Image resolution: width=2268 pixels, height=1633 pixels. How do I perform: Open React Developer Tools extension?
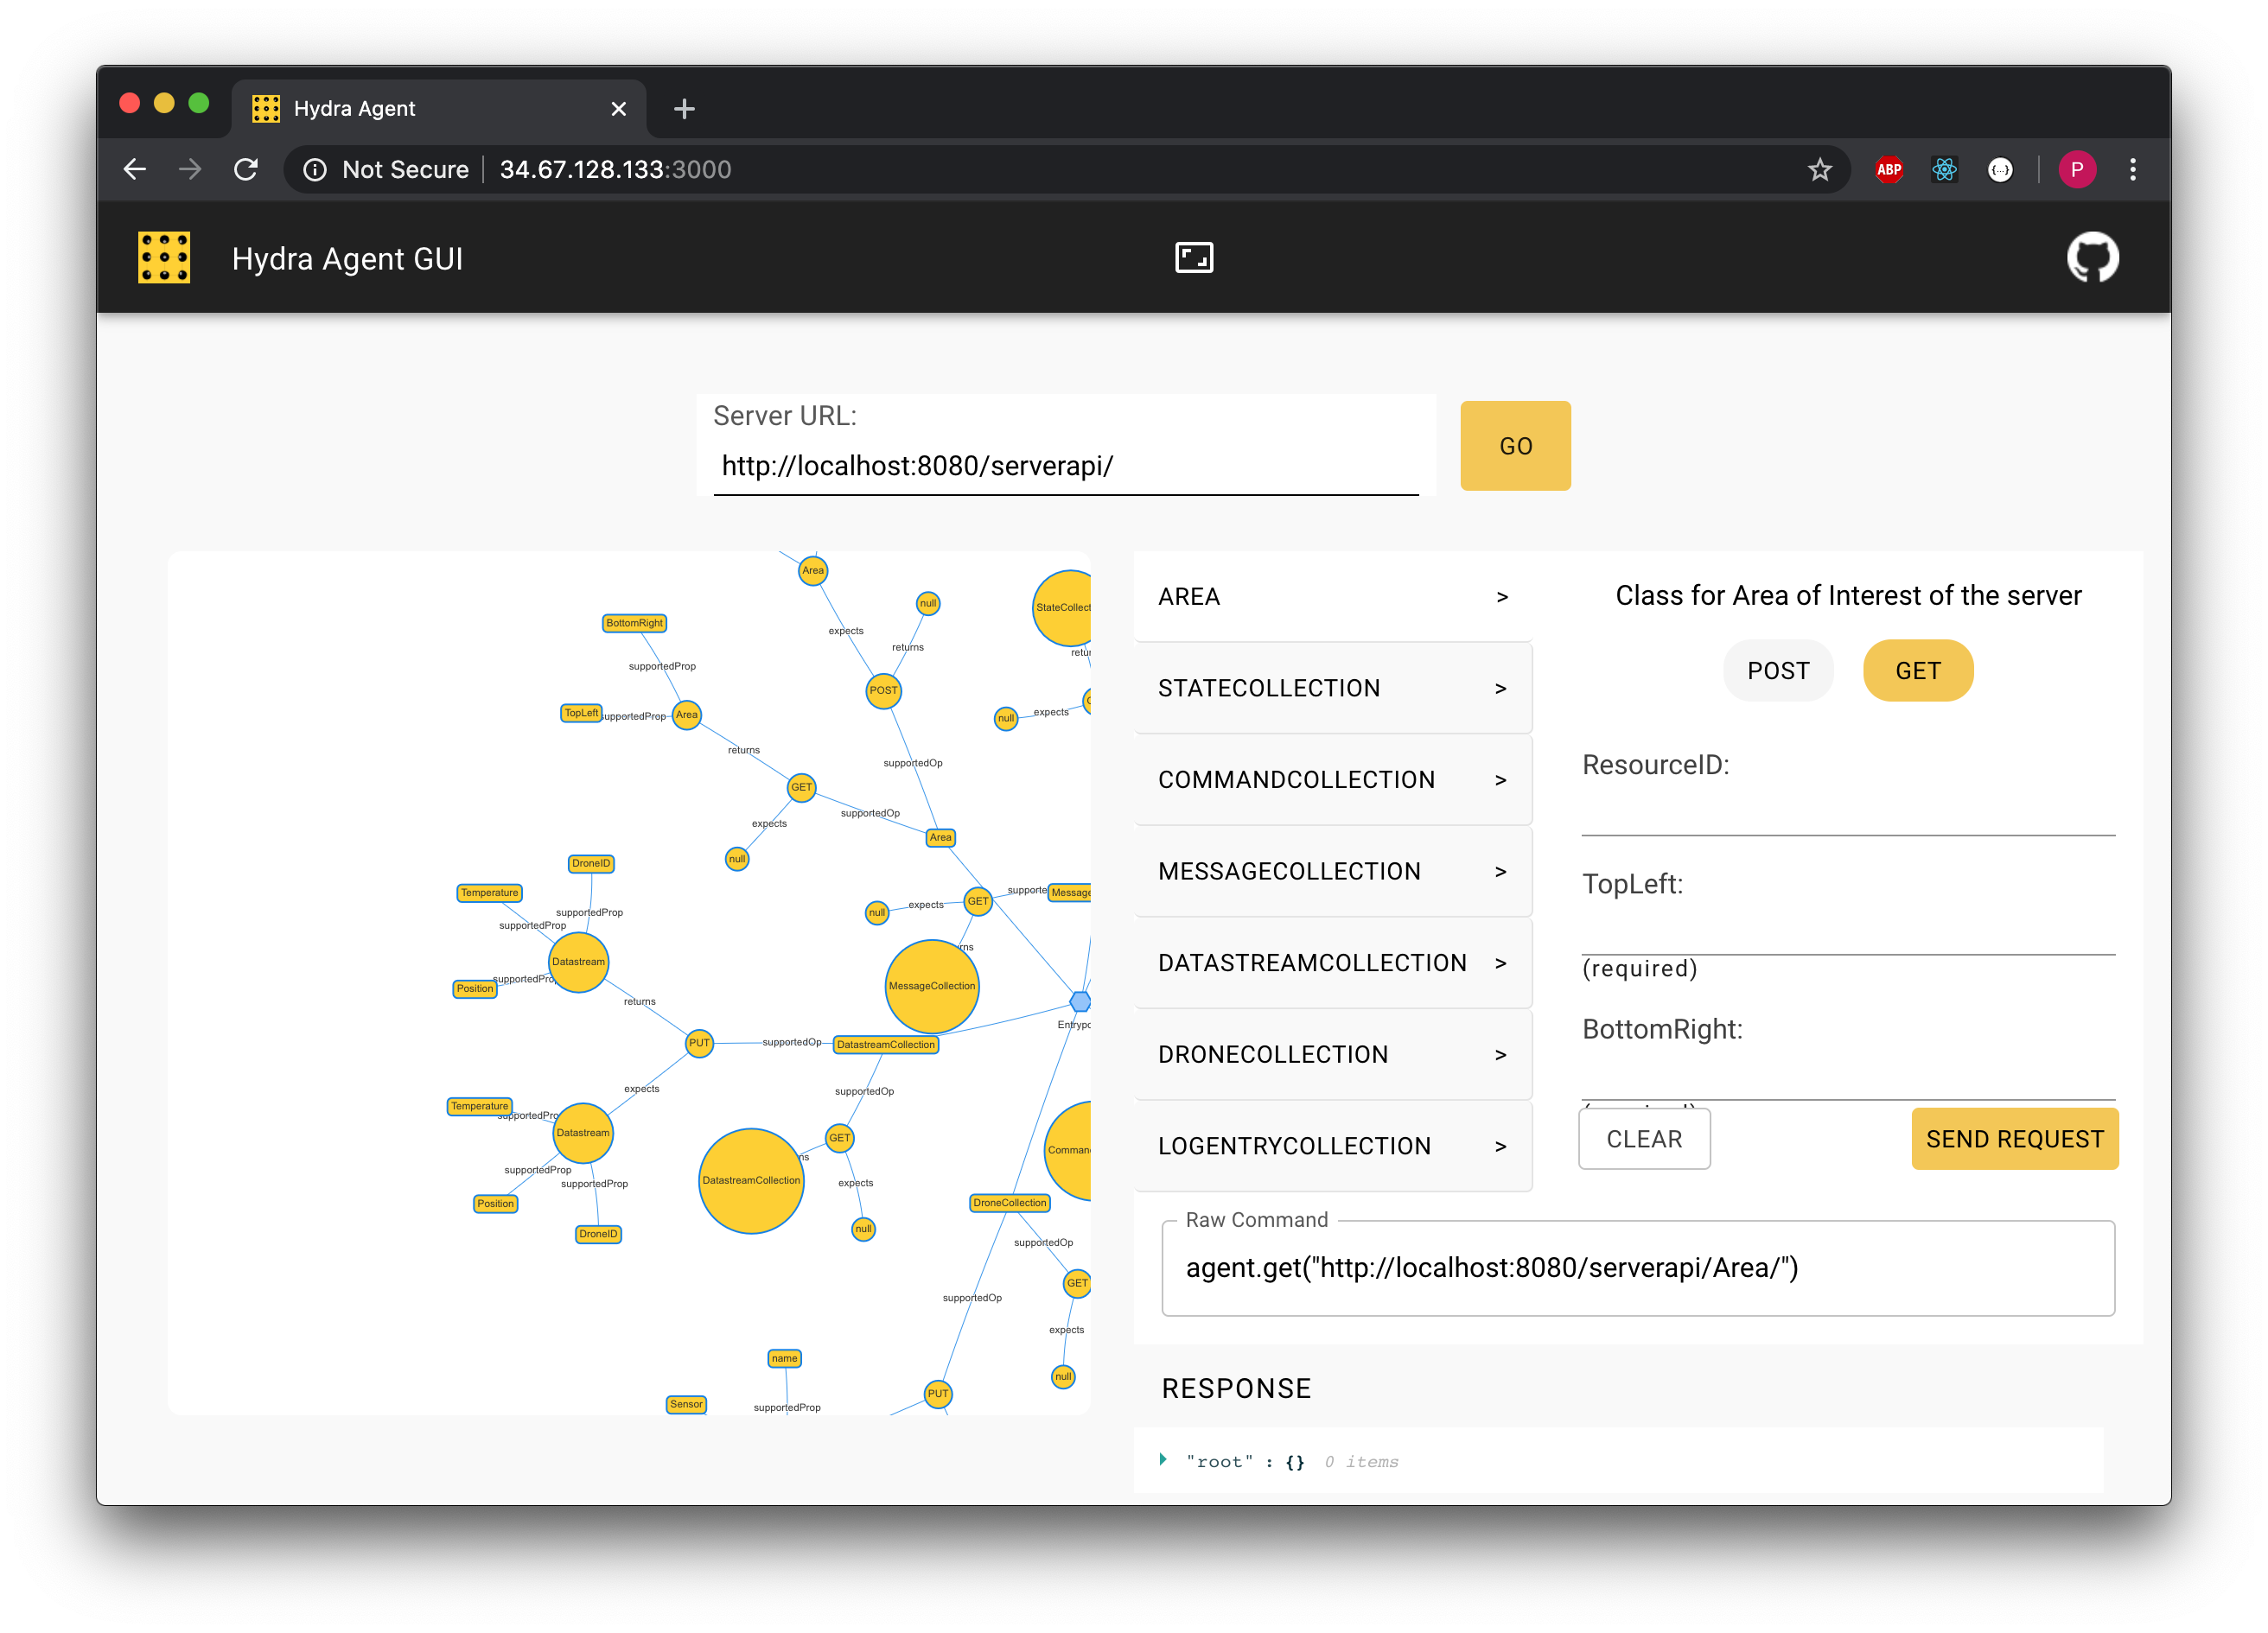coord(1944,170)
